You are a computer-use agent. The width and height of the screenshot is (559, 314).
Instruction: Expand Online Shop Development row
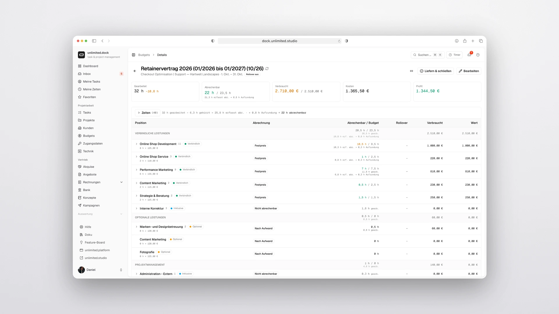tap(137, 144)
